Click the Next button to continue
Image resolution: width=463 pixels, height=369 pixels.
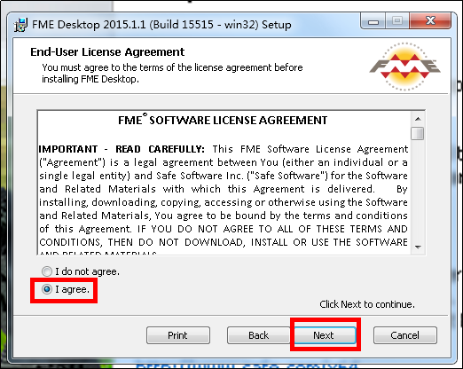coord(325,335)
